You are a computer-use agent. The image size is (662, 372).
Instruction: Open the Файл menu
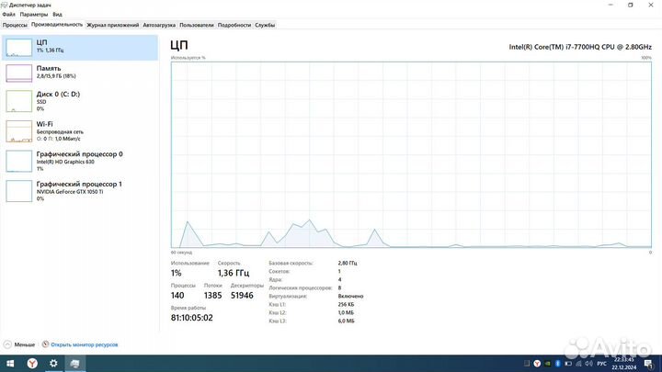[8, 15]
